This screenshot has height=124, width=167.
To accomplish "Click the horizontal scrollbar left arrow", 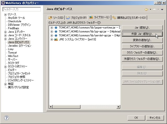I will pos(51,107).
